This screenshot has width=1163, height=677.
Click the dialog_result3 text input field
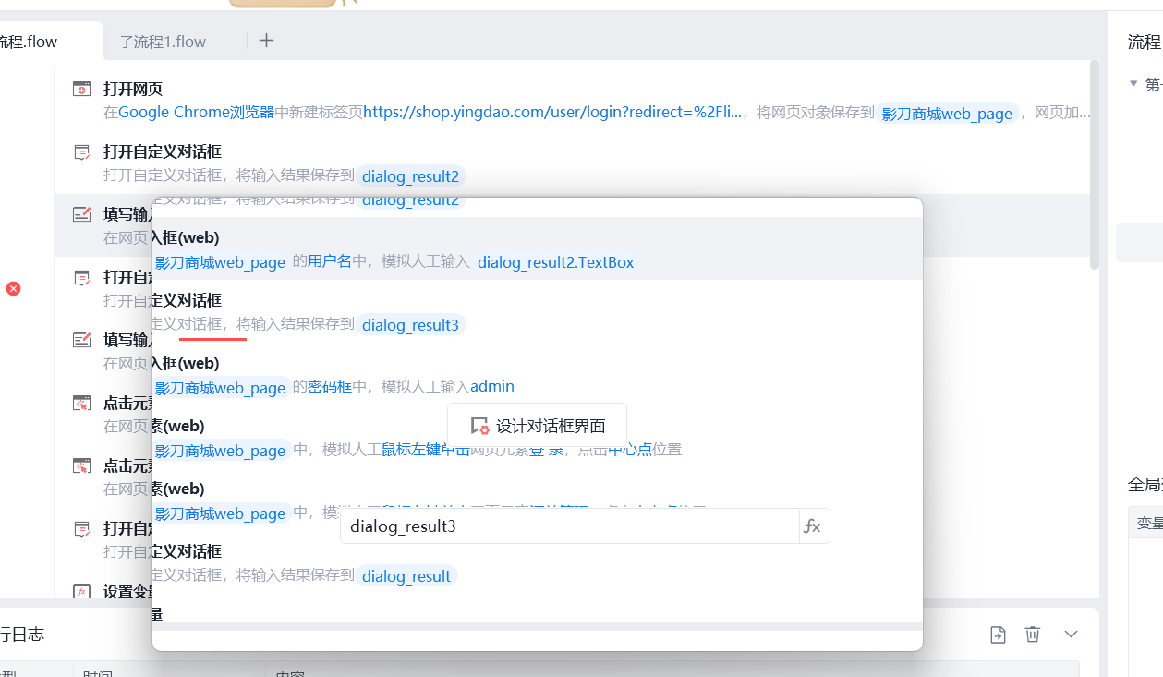[570, 526]
